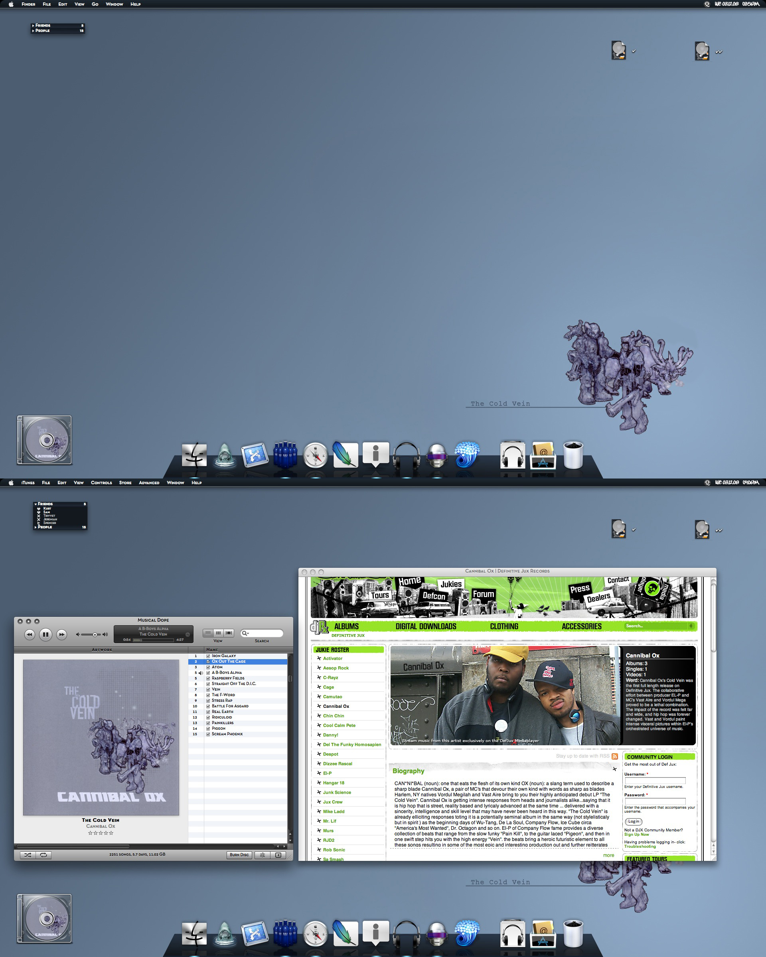Open the Advanced menu in iTunes
The width and height of the screenshot is (766, 957).
[149, 482]
